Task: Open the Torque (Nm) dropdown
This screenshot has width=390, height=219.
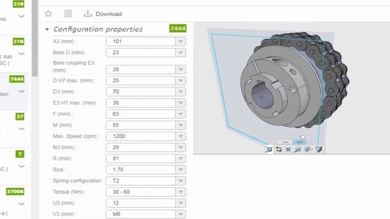Action: tap(146, 192)
